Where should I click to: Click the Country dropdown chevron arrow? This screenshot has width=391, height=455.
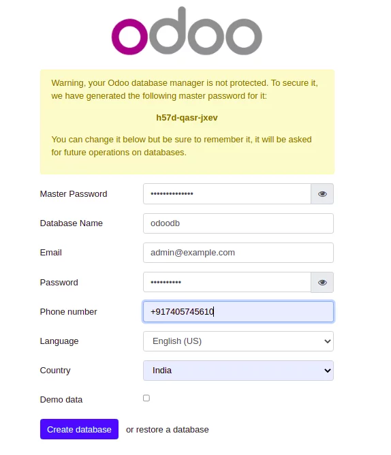pos(328,371)
